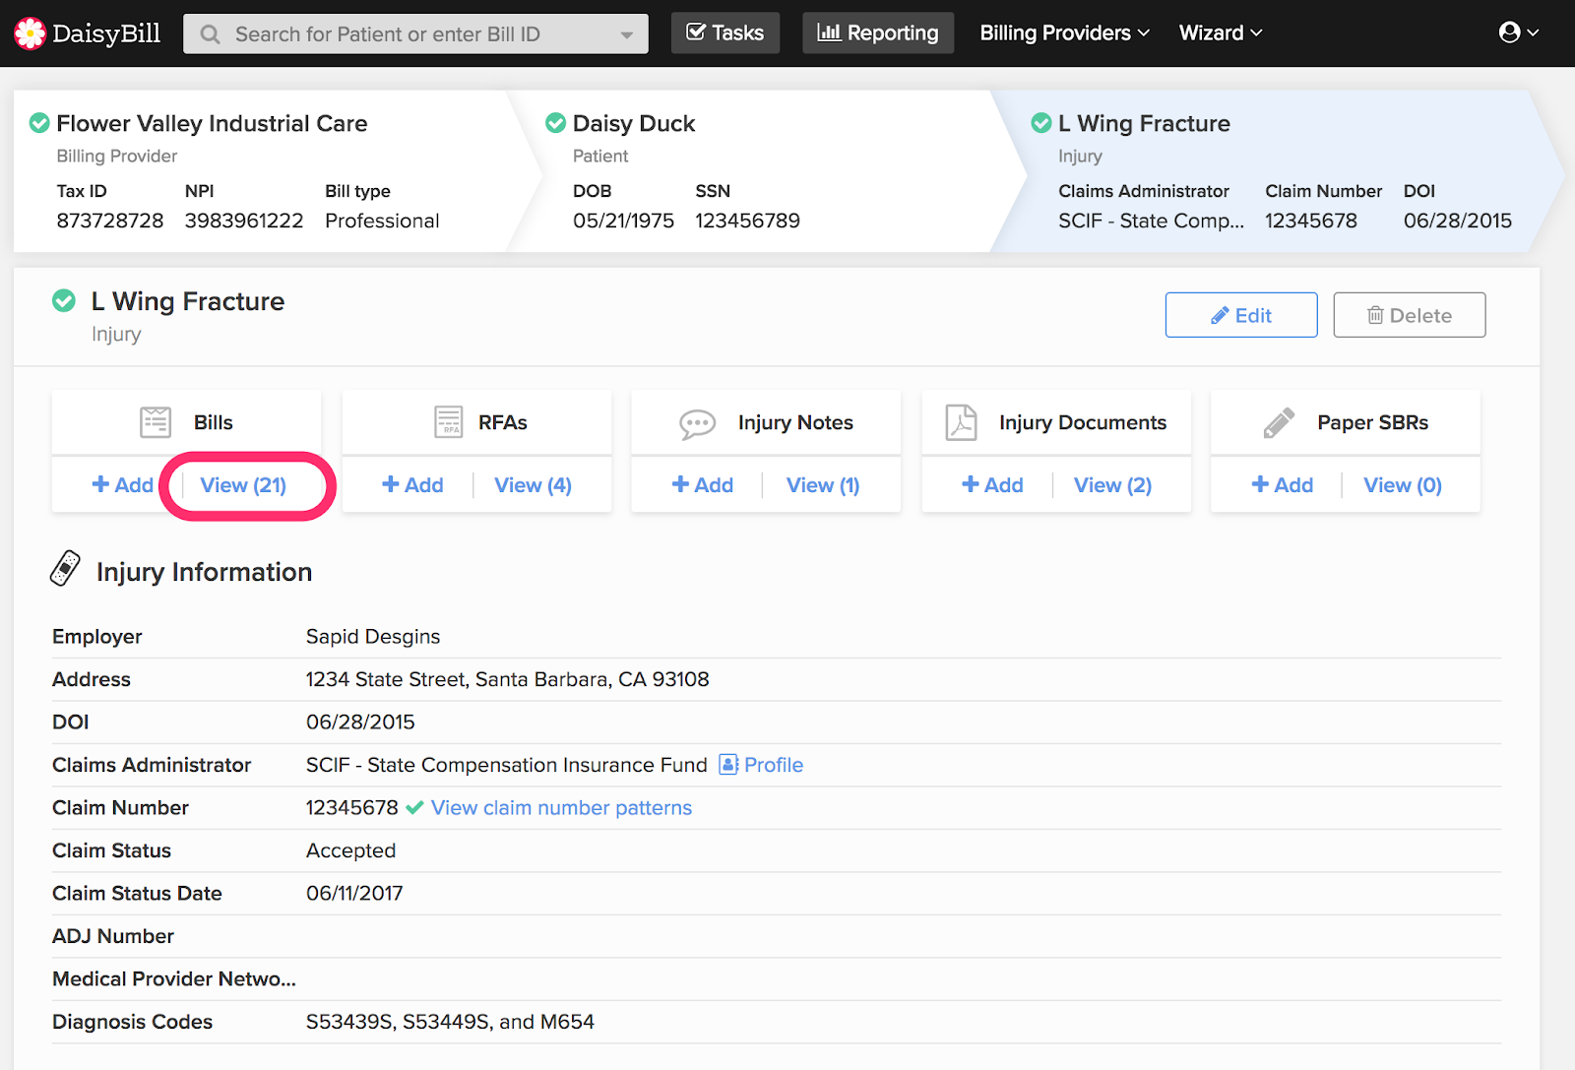Expand the Billing Providers menu

pos(1064,32)
